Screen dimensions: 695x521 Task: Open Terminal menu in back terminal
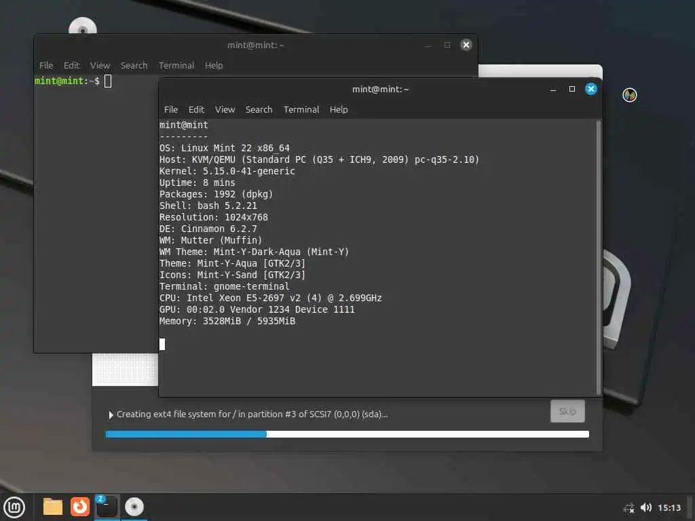coord(176,66)
